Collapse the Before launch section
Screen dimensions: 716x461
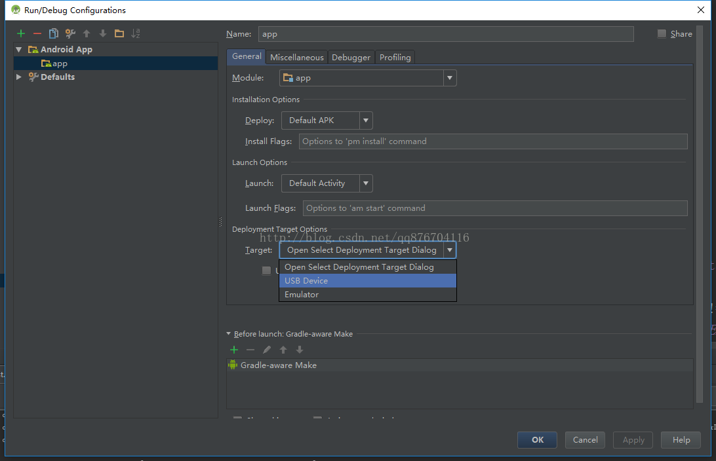click(229, 334)
